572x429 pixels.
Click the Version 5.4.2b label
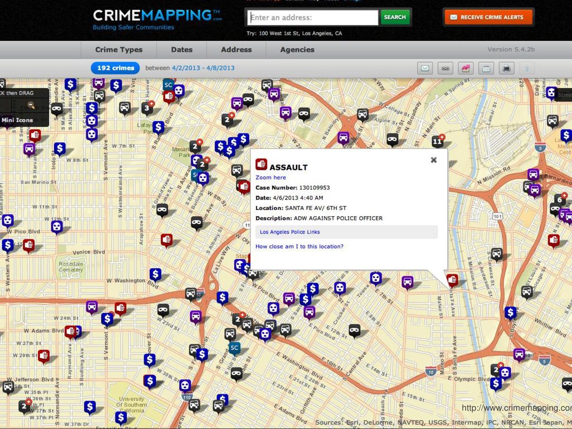click(x=511, y=50)
